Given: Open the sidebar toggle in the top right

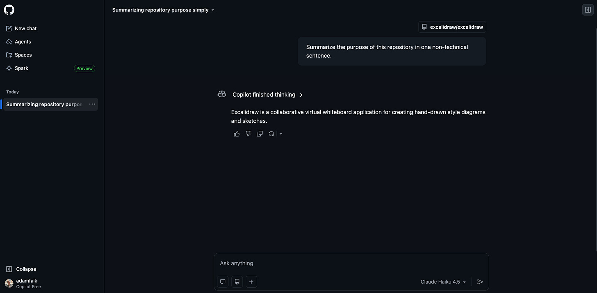Looking at the screenshot, I should (x=588, y=9).
